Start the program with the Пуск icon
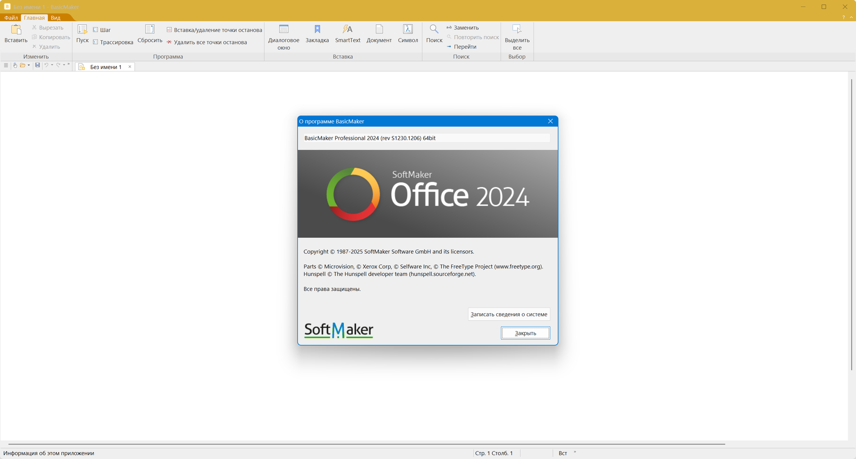Viewport: 856px width, 459px height. 82,30
